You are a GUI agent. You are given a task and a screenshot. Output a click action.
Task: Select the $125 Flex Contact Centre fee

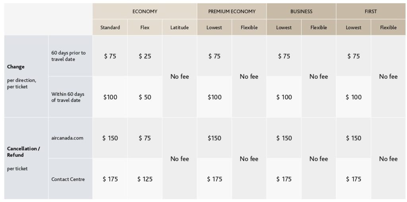pos(145,179)
